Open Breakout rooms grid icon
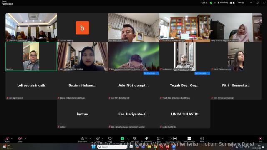The width and height of the screenshot is (267, 150). [189, 139]
